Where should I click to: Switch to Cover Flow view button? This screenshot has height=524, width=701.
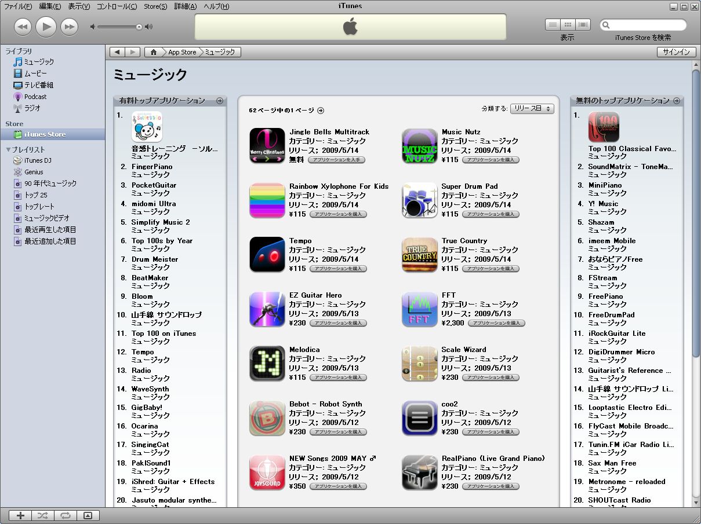click(x=583, y=25)
